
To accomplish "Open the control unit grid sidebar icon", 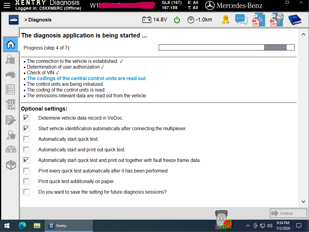I will point(10,104).
